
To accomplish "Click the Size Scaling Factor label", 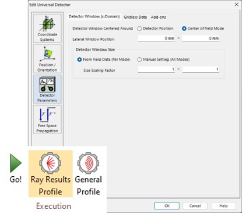I will pyautogui.click(x=99, y=71).
